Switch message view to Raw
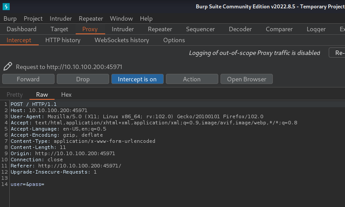Screen dimensions: 345x207 [42, 95]
